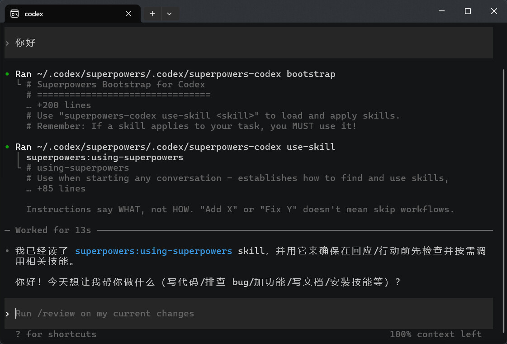Close the codex tab
Viewport: 507px width, 344px height.
coord(128,14)
